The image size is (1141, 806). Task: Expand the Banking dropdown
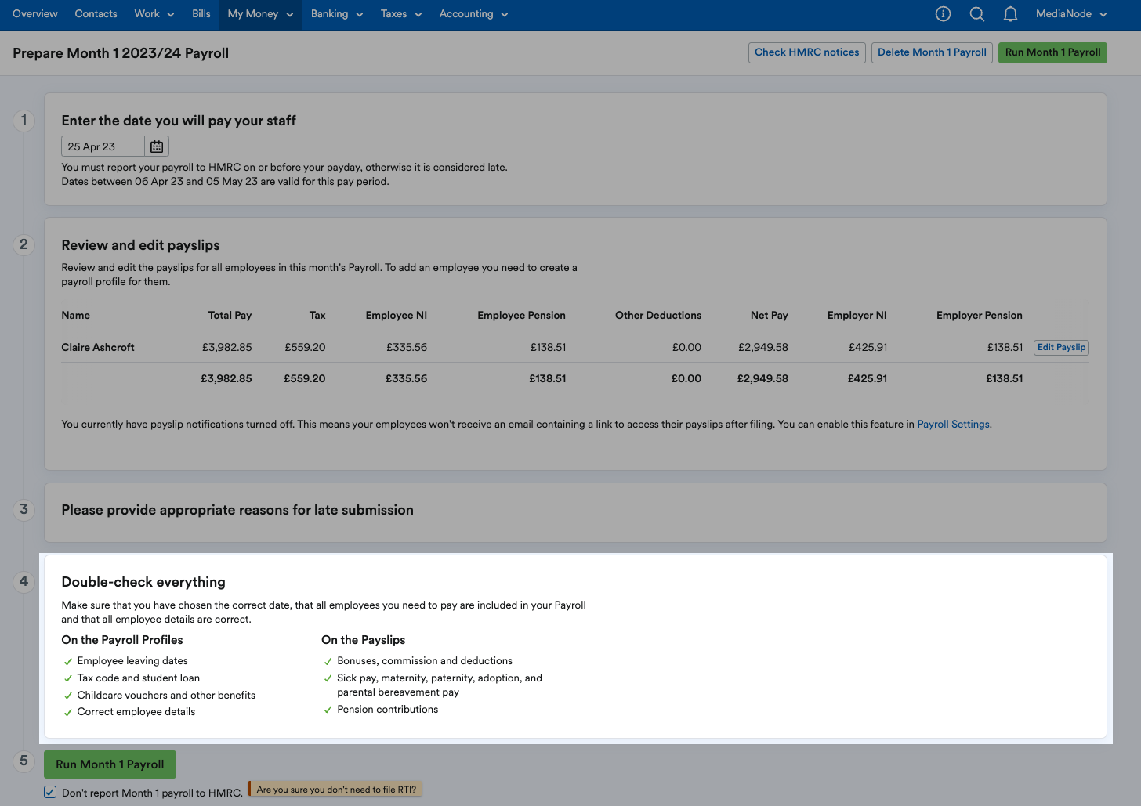coord(337,14)
